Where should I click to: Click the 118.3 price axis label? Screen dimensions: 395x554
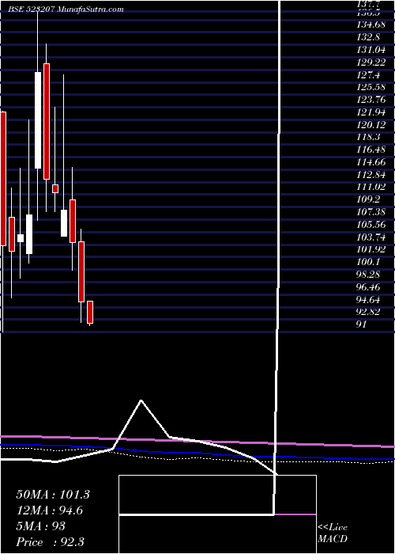click(x=368, y=137)
